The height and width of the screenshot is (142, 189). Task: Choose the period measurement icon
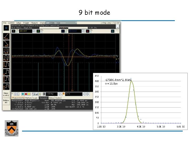point(6,50)
